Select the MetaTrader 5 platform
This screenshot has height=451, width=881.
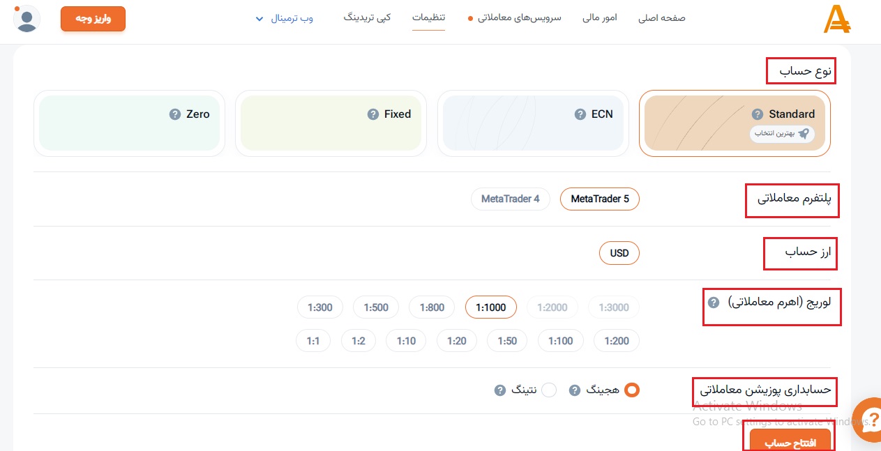click(x=600, y=199)
